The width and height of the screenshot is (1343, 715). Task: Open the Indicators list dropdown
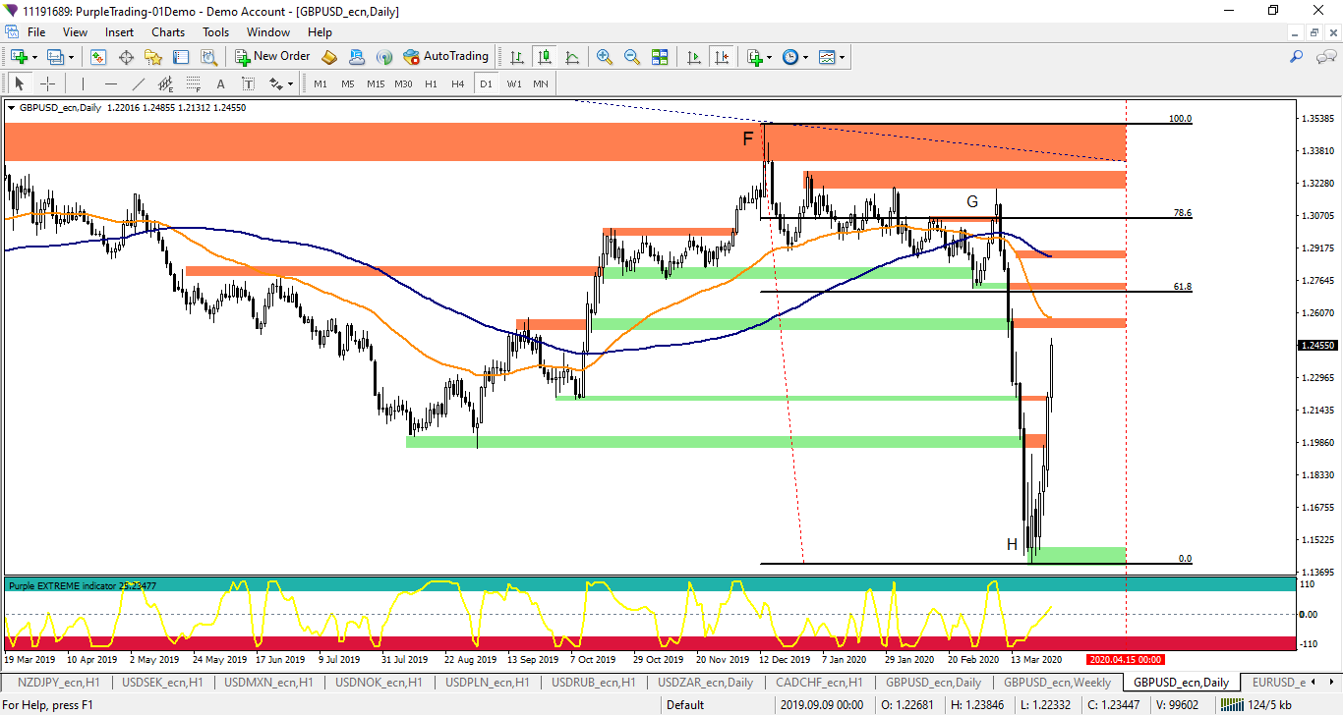(x=759, y=57)
